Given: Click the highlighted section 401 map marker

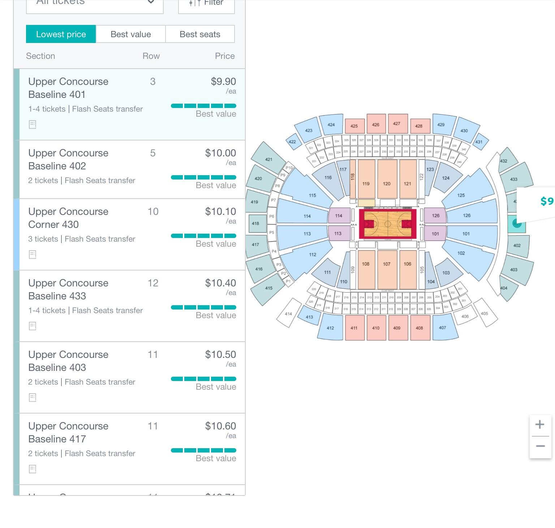Looking at the screenshot, I should [x=517, y=224].
